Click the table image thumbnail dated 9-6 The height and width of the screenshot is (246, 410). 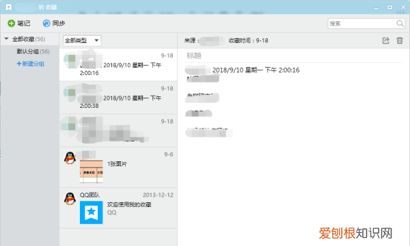click(92, 172)
